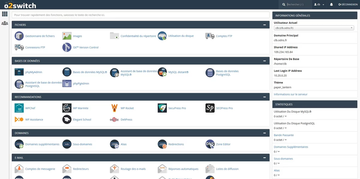The width and height of the screenshot is (360, 179).
Task: Open Comptes de messagerie icon
Action: [19, 169]
